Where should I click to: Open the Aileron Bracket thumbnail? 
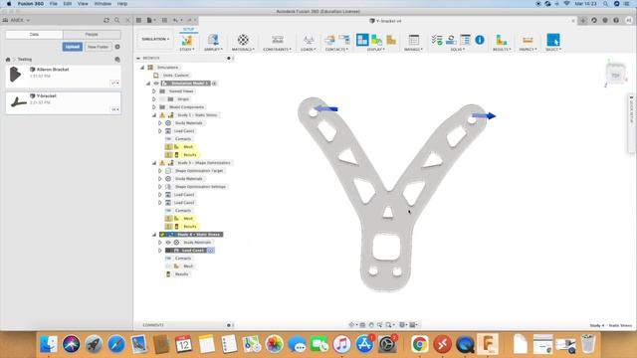point(16,75)
